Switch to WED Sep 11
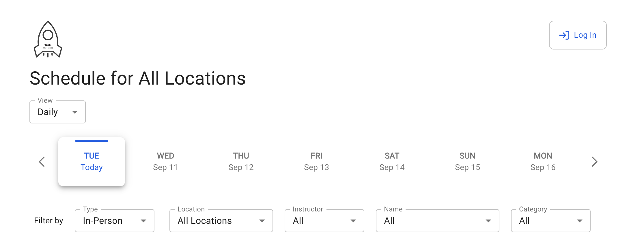The width and height of the screenshot is (627, 248). point(165,162)
